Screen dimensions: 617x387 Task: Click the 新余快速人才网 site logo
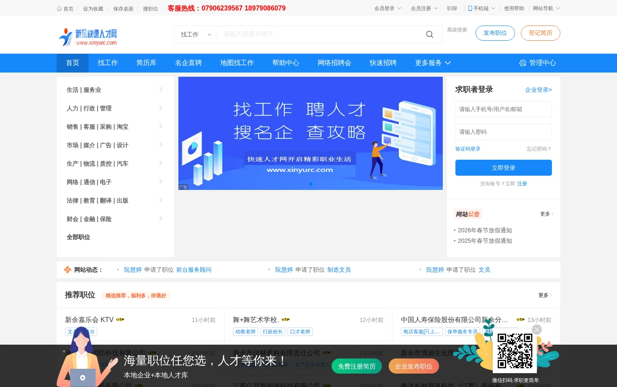point(88,37)
